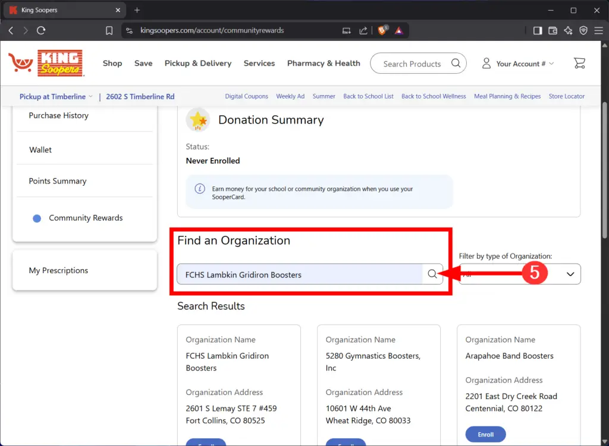This screenshot has height=446, width=609.
Task: Click the organization search magnifier button
Action: point(432,274)
